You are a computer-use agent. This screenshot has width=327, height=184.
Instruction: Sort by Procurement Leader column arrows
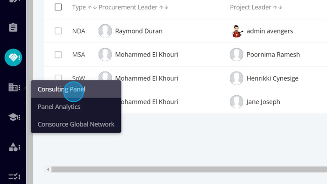coord(163,7)
